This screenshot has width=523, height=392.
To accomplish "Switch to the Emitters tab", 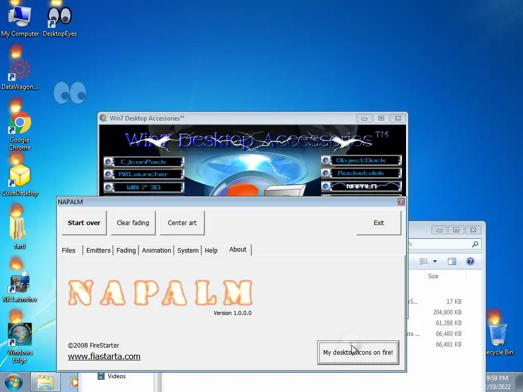I will point(98,250).
